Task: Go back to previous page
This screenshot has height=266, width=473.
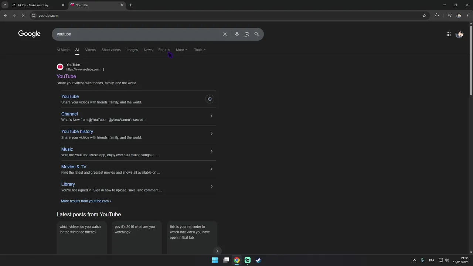Action: point(5,16)
